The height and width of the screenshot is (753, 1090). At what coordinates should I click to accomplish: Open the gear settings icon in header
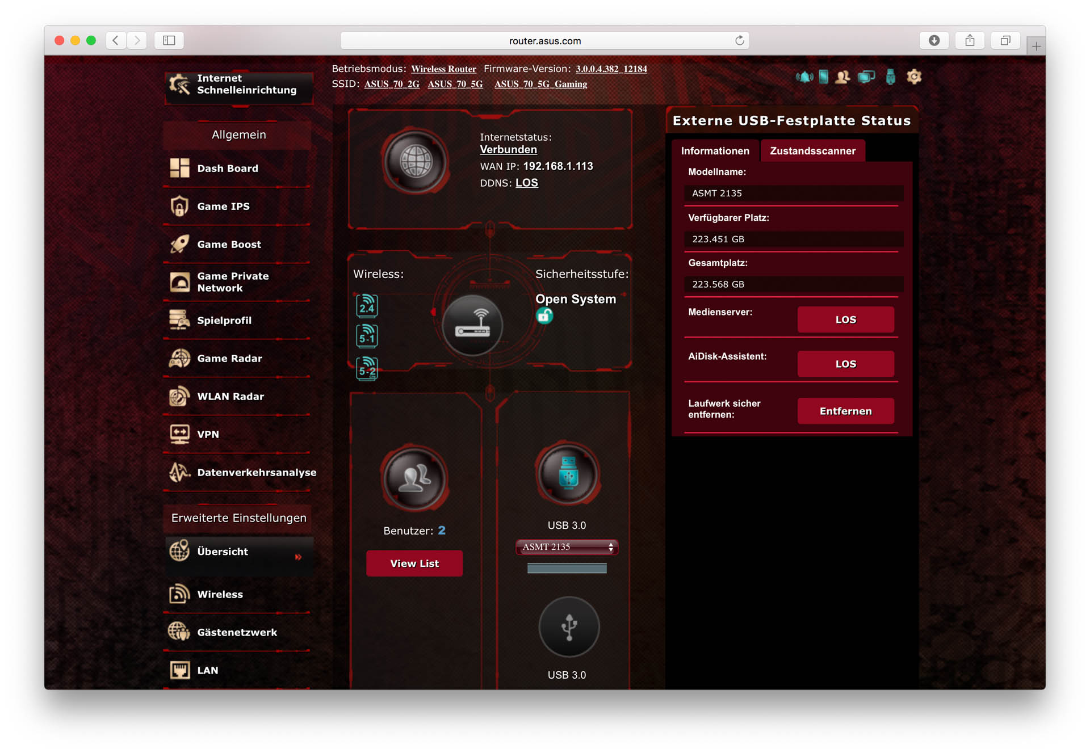(914, 77)
